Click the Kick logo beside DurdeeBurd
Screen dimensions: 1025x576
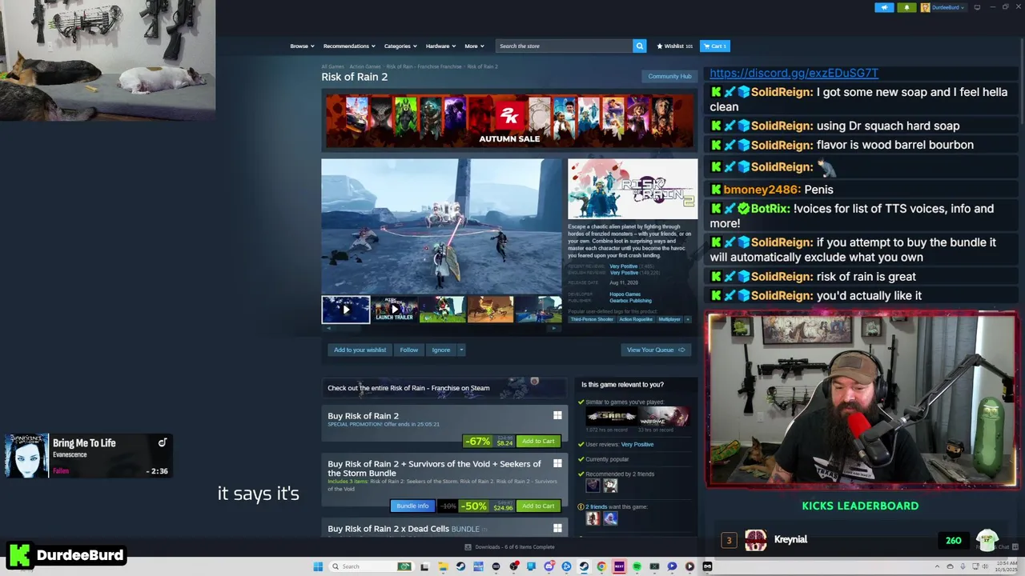click(20, 554)
